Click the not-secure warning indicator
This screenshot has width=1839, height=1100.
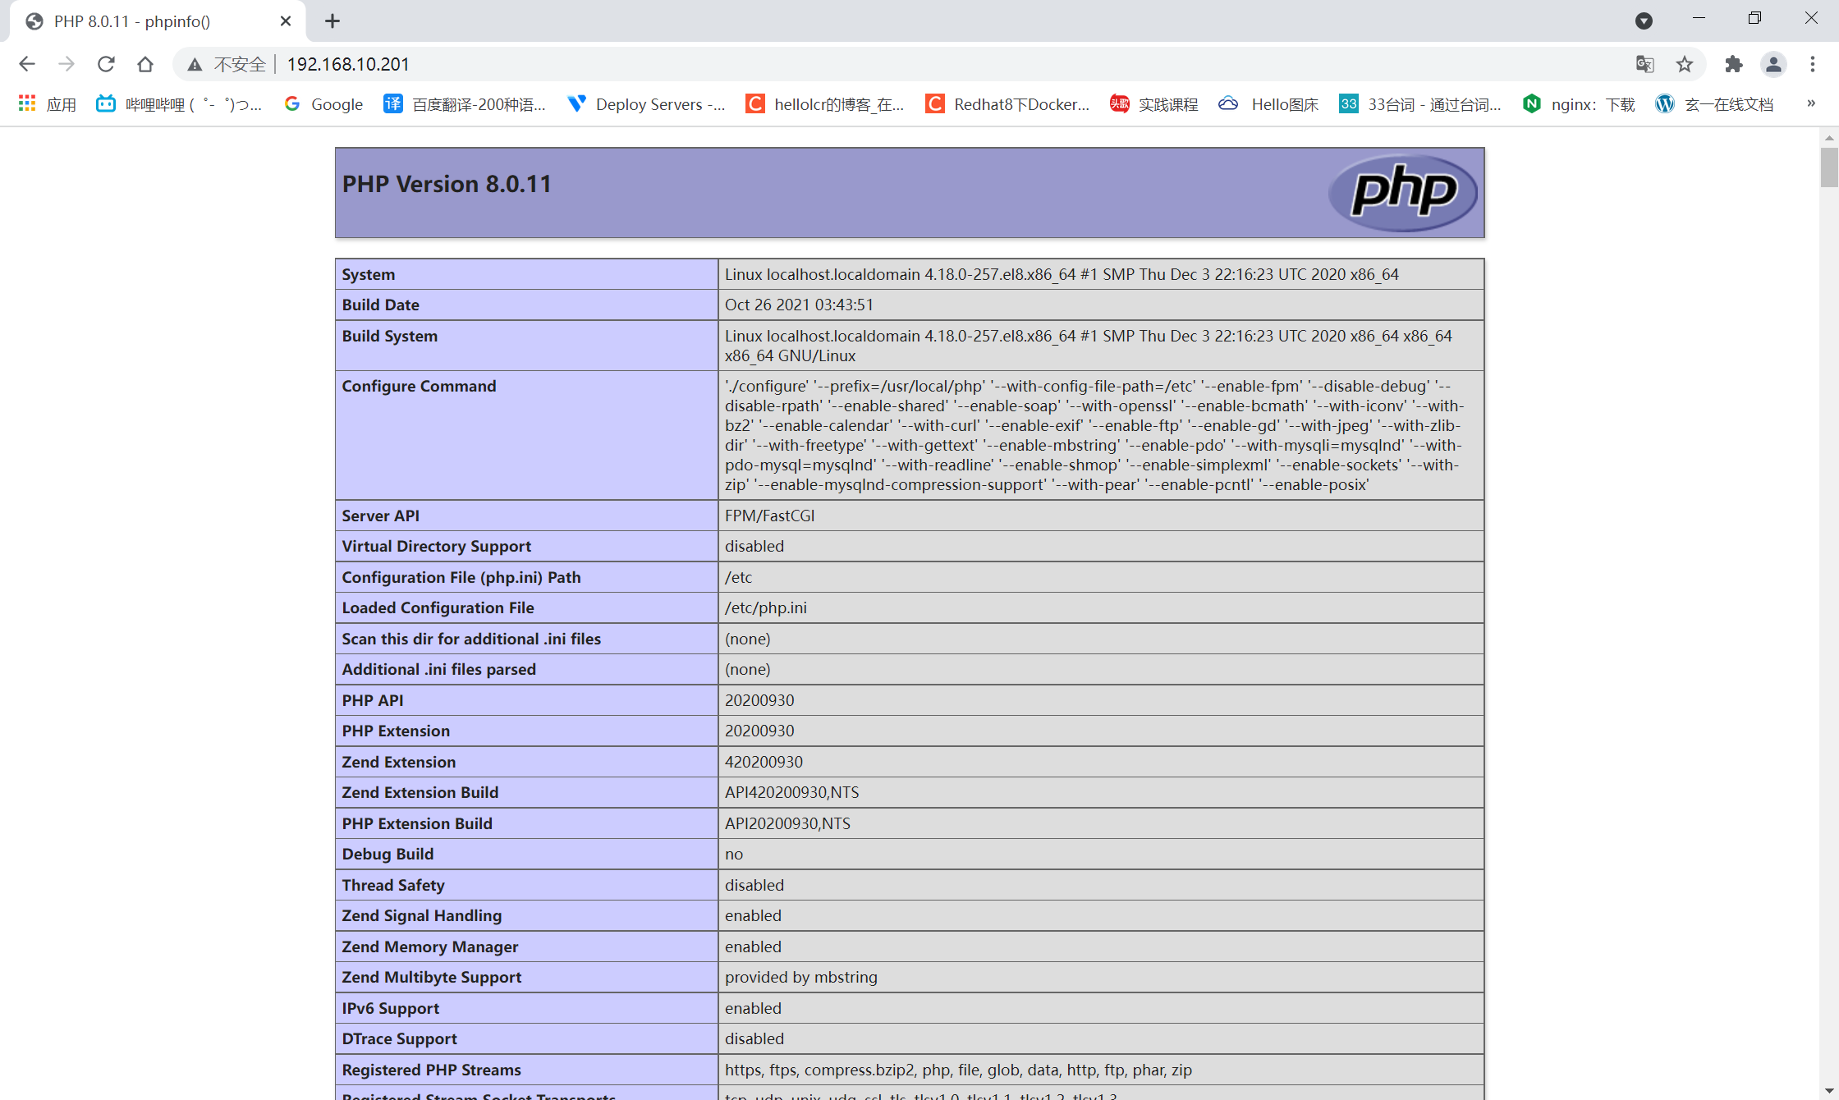(227, 64)
